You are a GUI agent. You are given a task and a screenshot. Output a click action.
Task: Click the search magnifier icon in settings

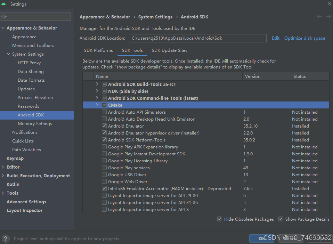pos(4,17)
